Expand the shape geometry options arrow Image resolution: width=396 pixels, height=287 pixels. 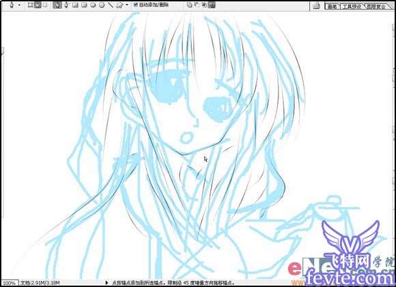127,5
